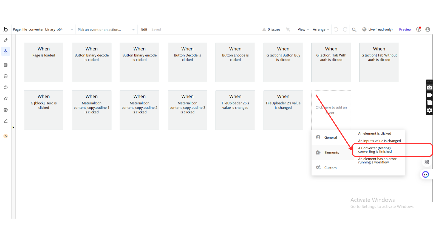
Task: Open the Design tab pencil icon
Action: pyautogui.click(x=6, y=40)
